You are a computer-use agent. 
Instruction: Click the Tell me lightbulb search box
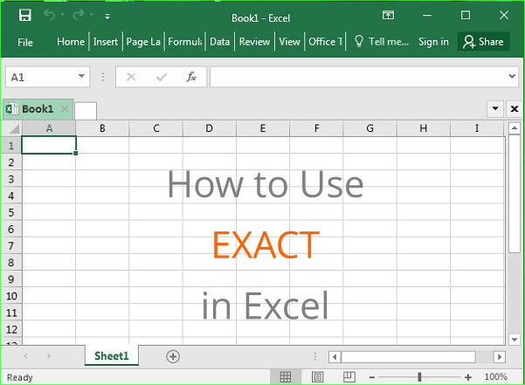(382, 42)
